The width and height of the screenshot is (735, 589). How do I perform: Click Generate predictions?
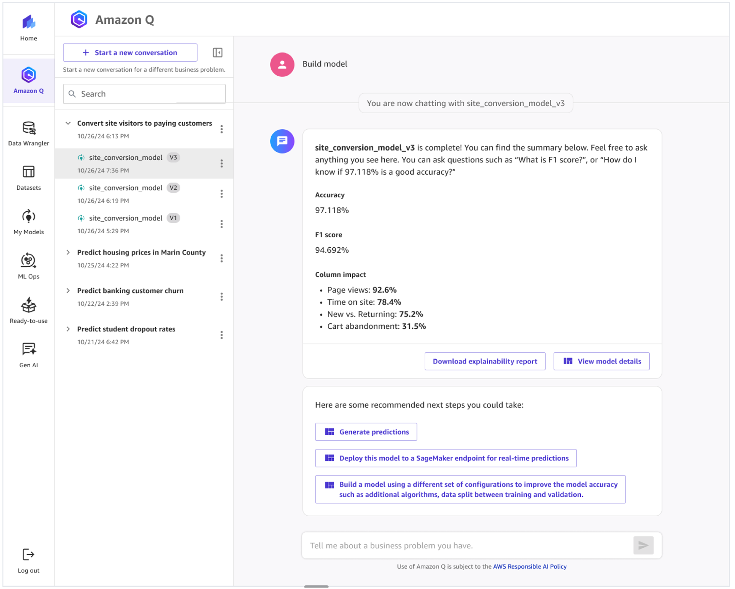(x=366, y=432)
